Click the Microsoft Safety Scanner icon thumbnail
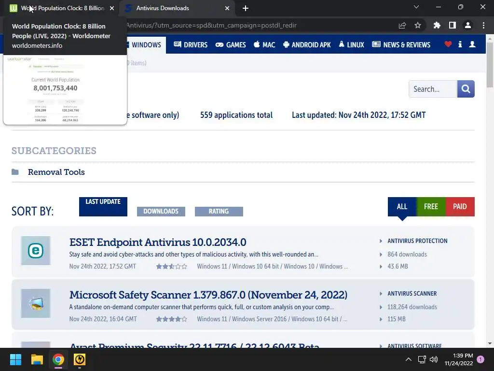Screen dimensions: 494x371 point(36,303)
